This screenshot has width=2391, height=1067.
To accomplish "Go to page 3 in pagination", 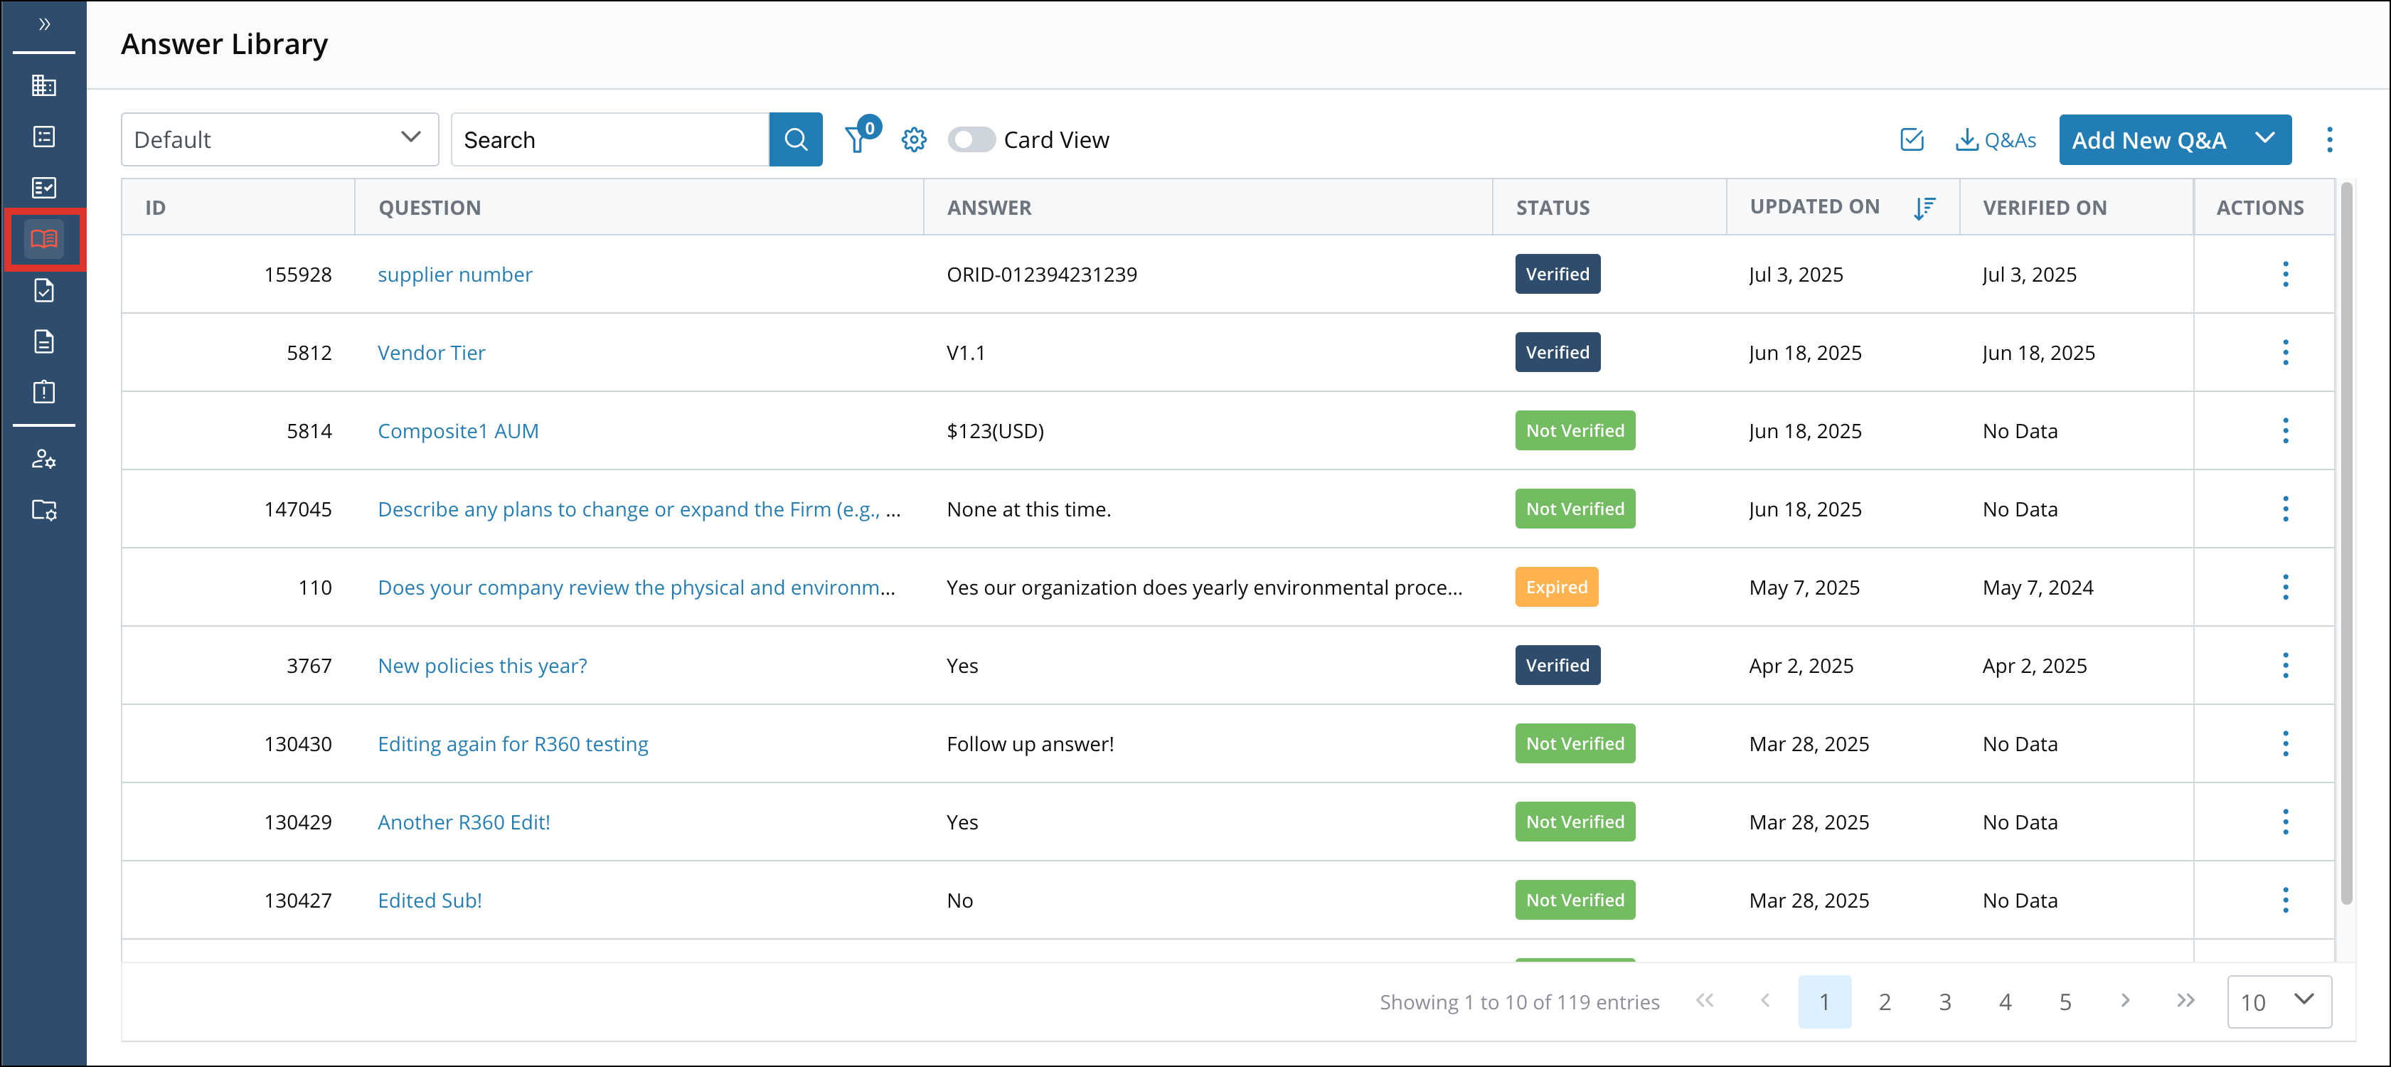I will (x=1944, y=1001).
